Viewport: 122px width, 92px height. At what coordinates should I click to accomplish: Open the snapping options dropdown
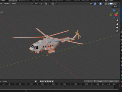[49, 4]
